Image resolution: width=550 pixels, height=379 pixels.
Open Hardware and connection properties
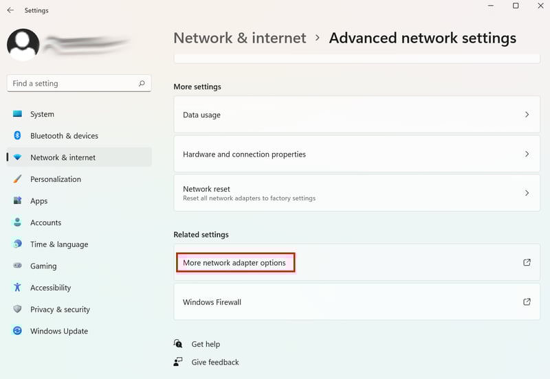tap(357, 154)
